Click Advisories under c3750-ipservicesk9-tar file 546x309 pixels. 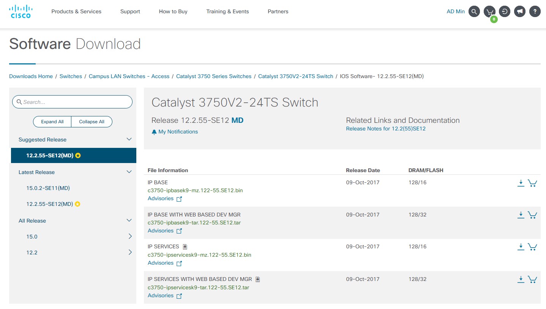tap(161, 295)
